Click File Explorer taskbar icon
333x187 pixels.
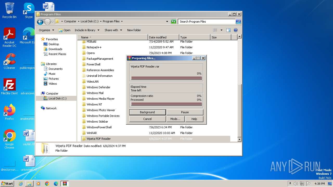tap(29, 184)
